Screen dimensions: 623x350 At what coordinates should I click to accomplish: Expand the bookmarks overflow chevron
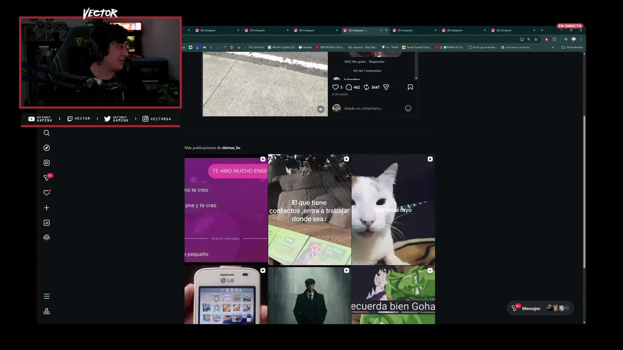coord(553,47)
